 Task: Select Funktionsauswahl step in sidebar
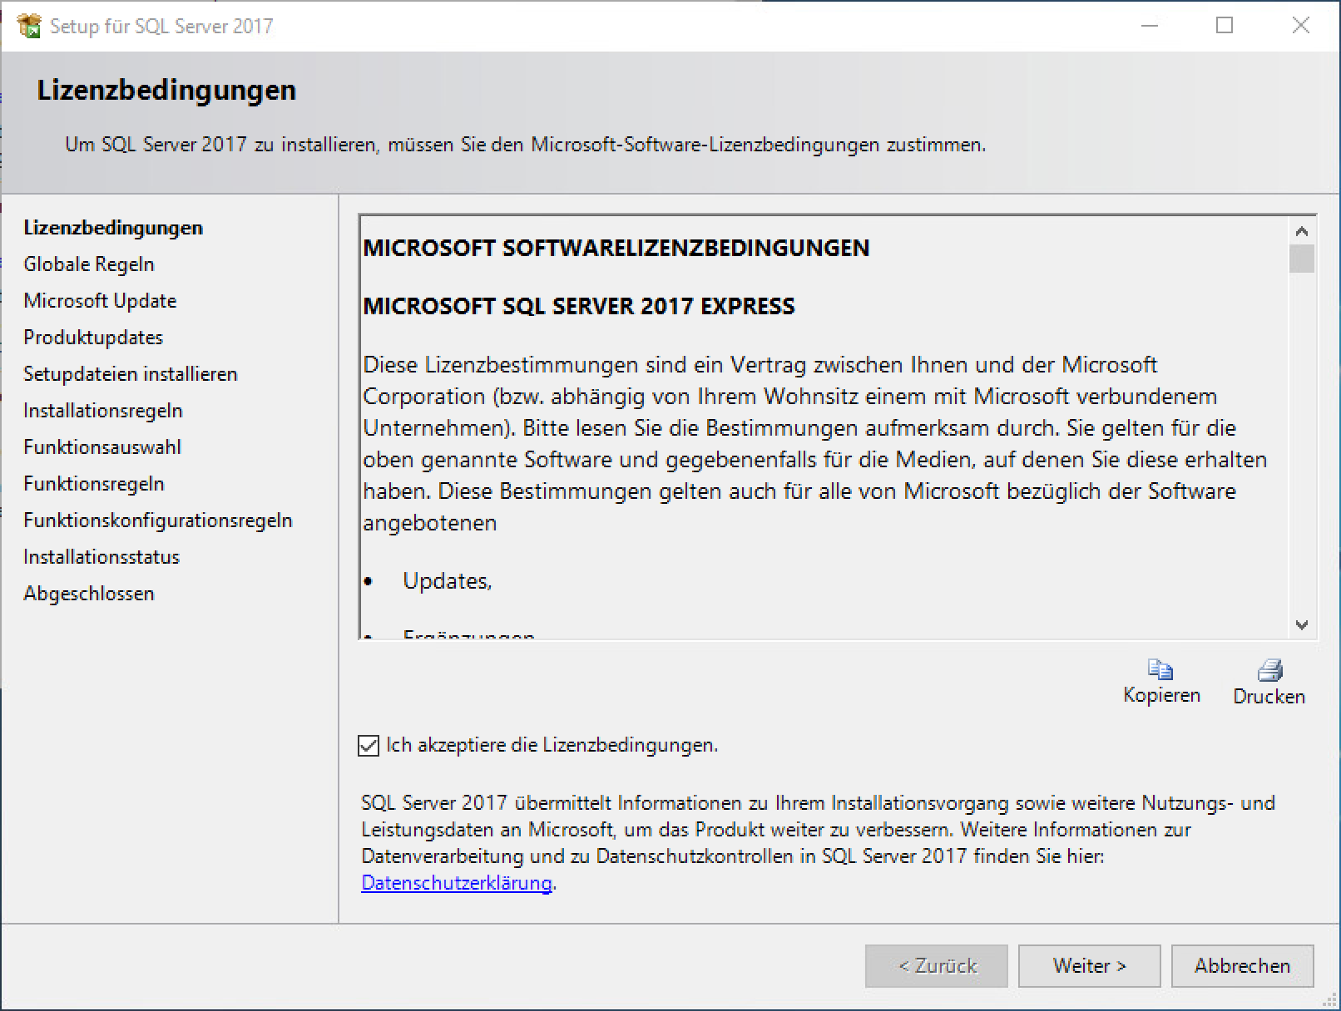102,447
